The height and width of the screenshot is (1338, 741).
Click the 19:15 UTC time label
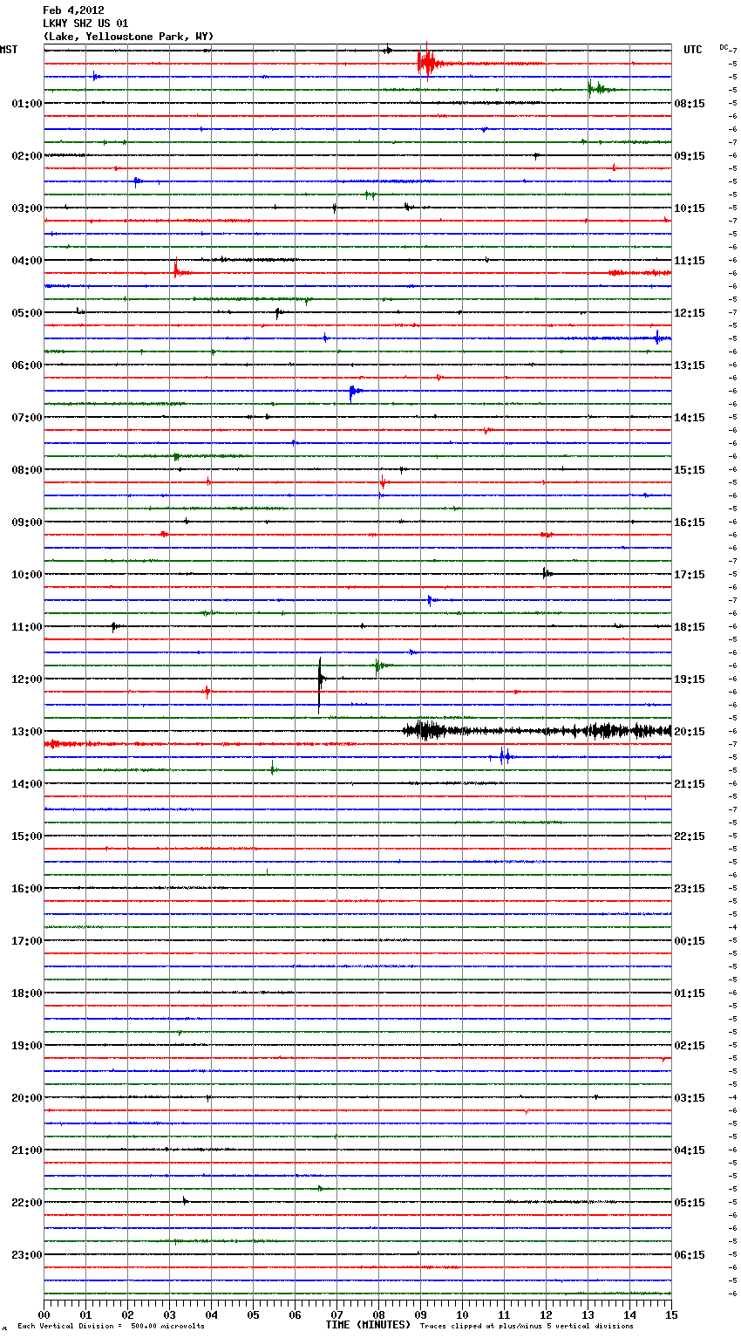coord(690,679)
